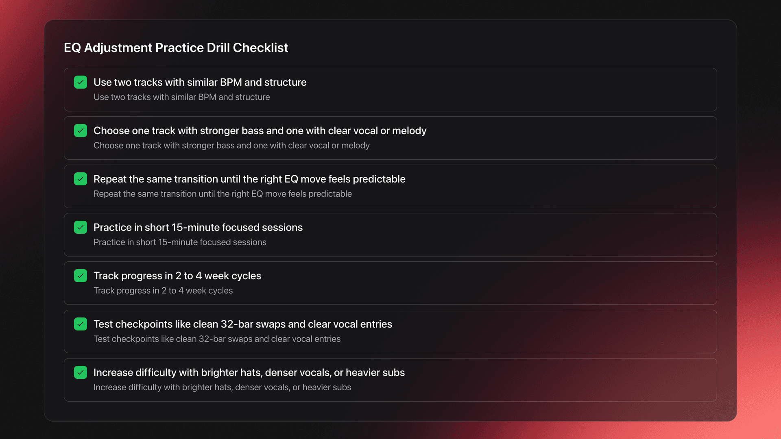Toggle checkbox for 'Choose one track with stronger bass'

(81, 130)
